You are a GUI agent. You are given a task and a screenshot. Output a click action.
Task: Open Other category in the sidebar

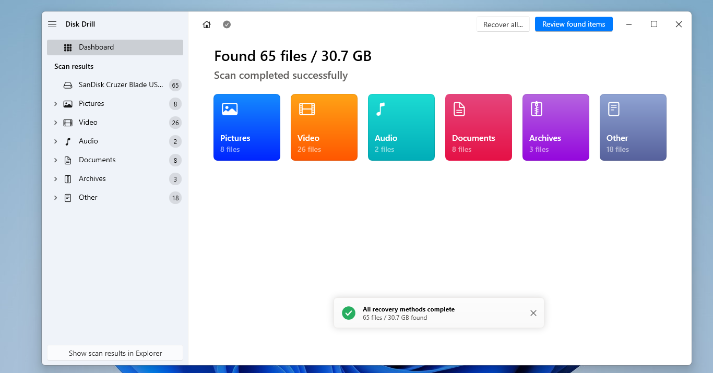point(115,198)
